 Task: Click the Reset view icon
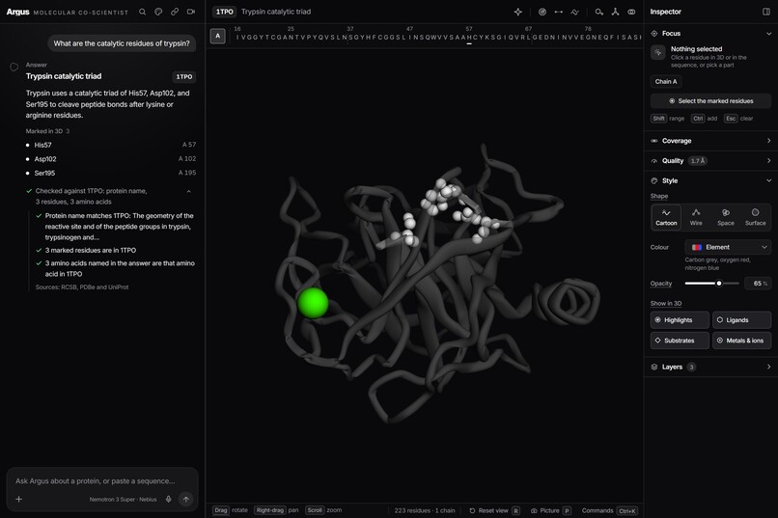click(x=472, y=510)
